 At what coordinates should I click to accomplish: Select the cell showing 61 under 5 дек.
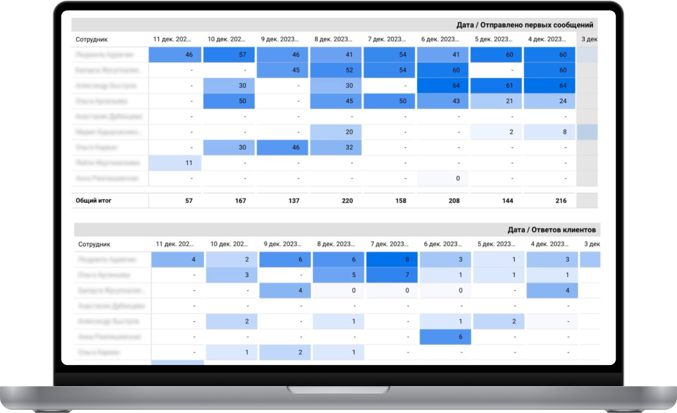click(x=496, y=85)
